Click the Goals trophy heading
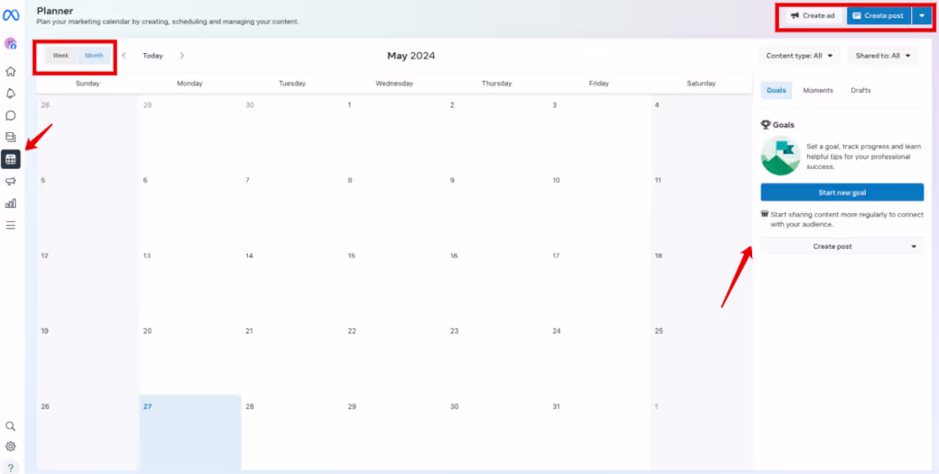Screen dimensions: 939x474 (x=777, y=125)
